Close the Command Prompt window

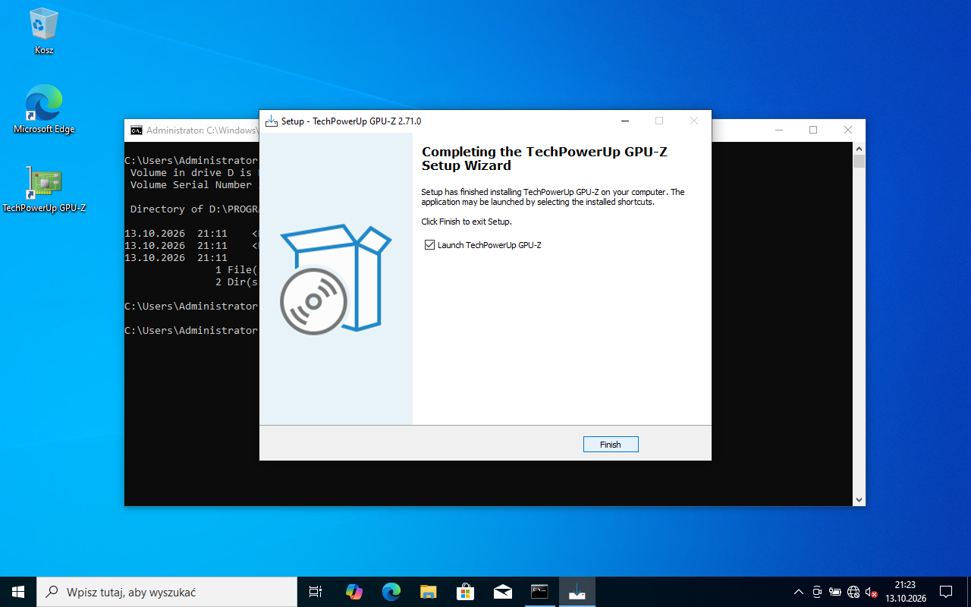848,130
